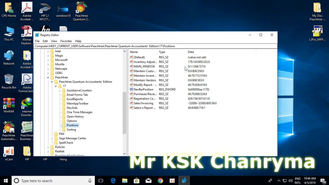Select the HP LJ M1271 scanner shortcut

[45, 11]
